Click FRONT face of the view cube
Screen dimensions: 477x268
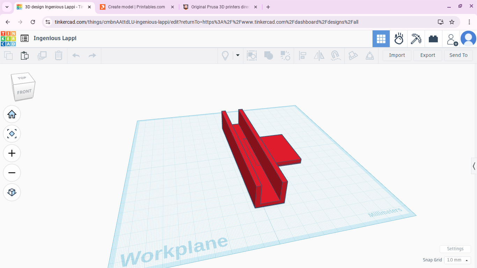coord(24,92)
